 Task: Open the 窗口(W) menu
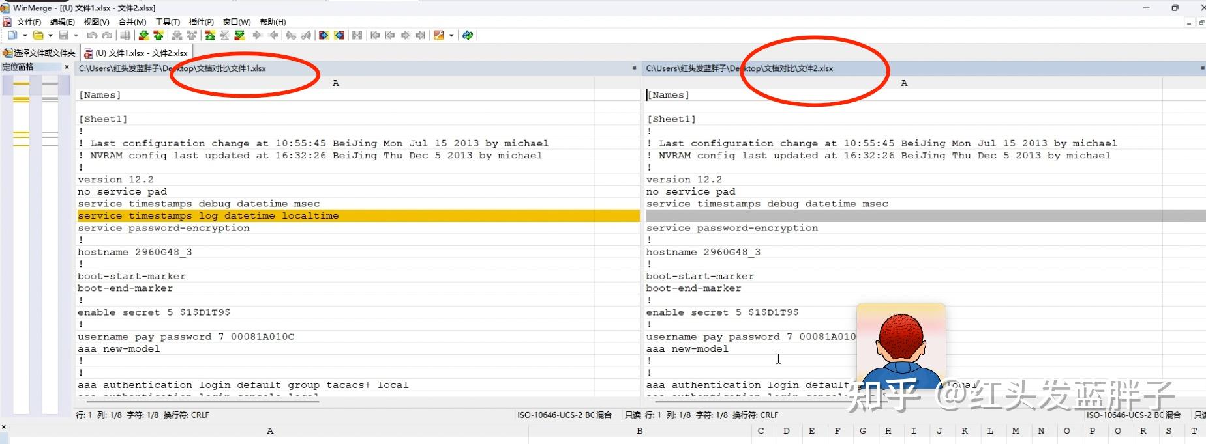coord(237,22)
